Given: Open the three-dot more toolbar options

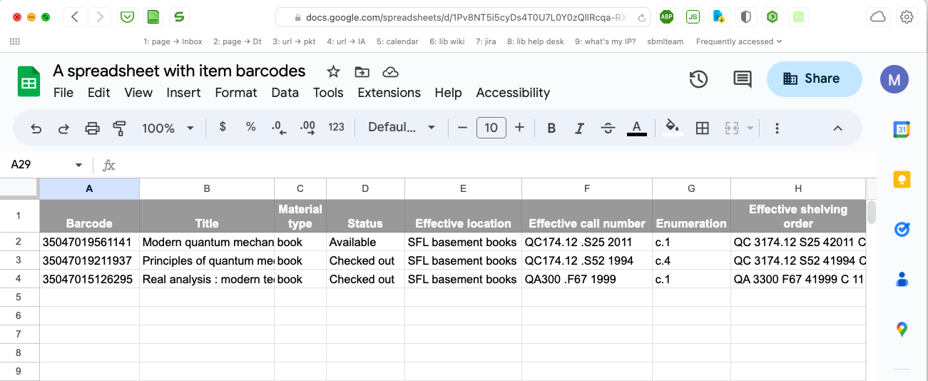Looking at the screenshot, I should 777,128.
